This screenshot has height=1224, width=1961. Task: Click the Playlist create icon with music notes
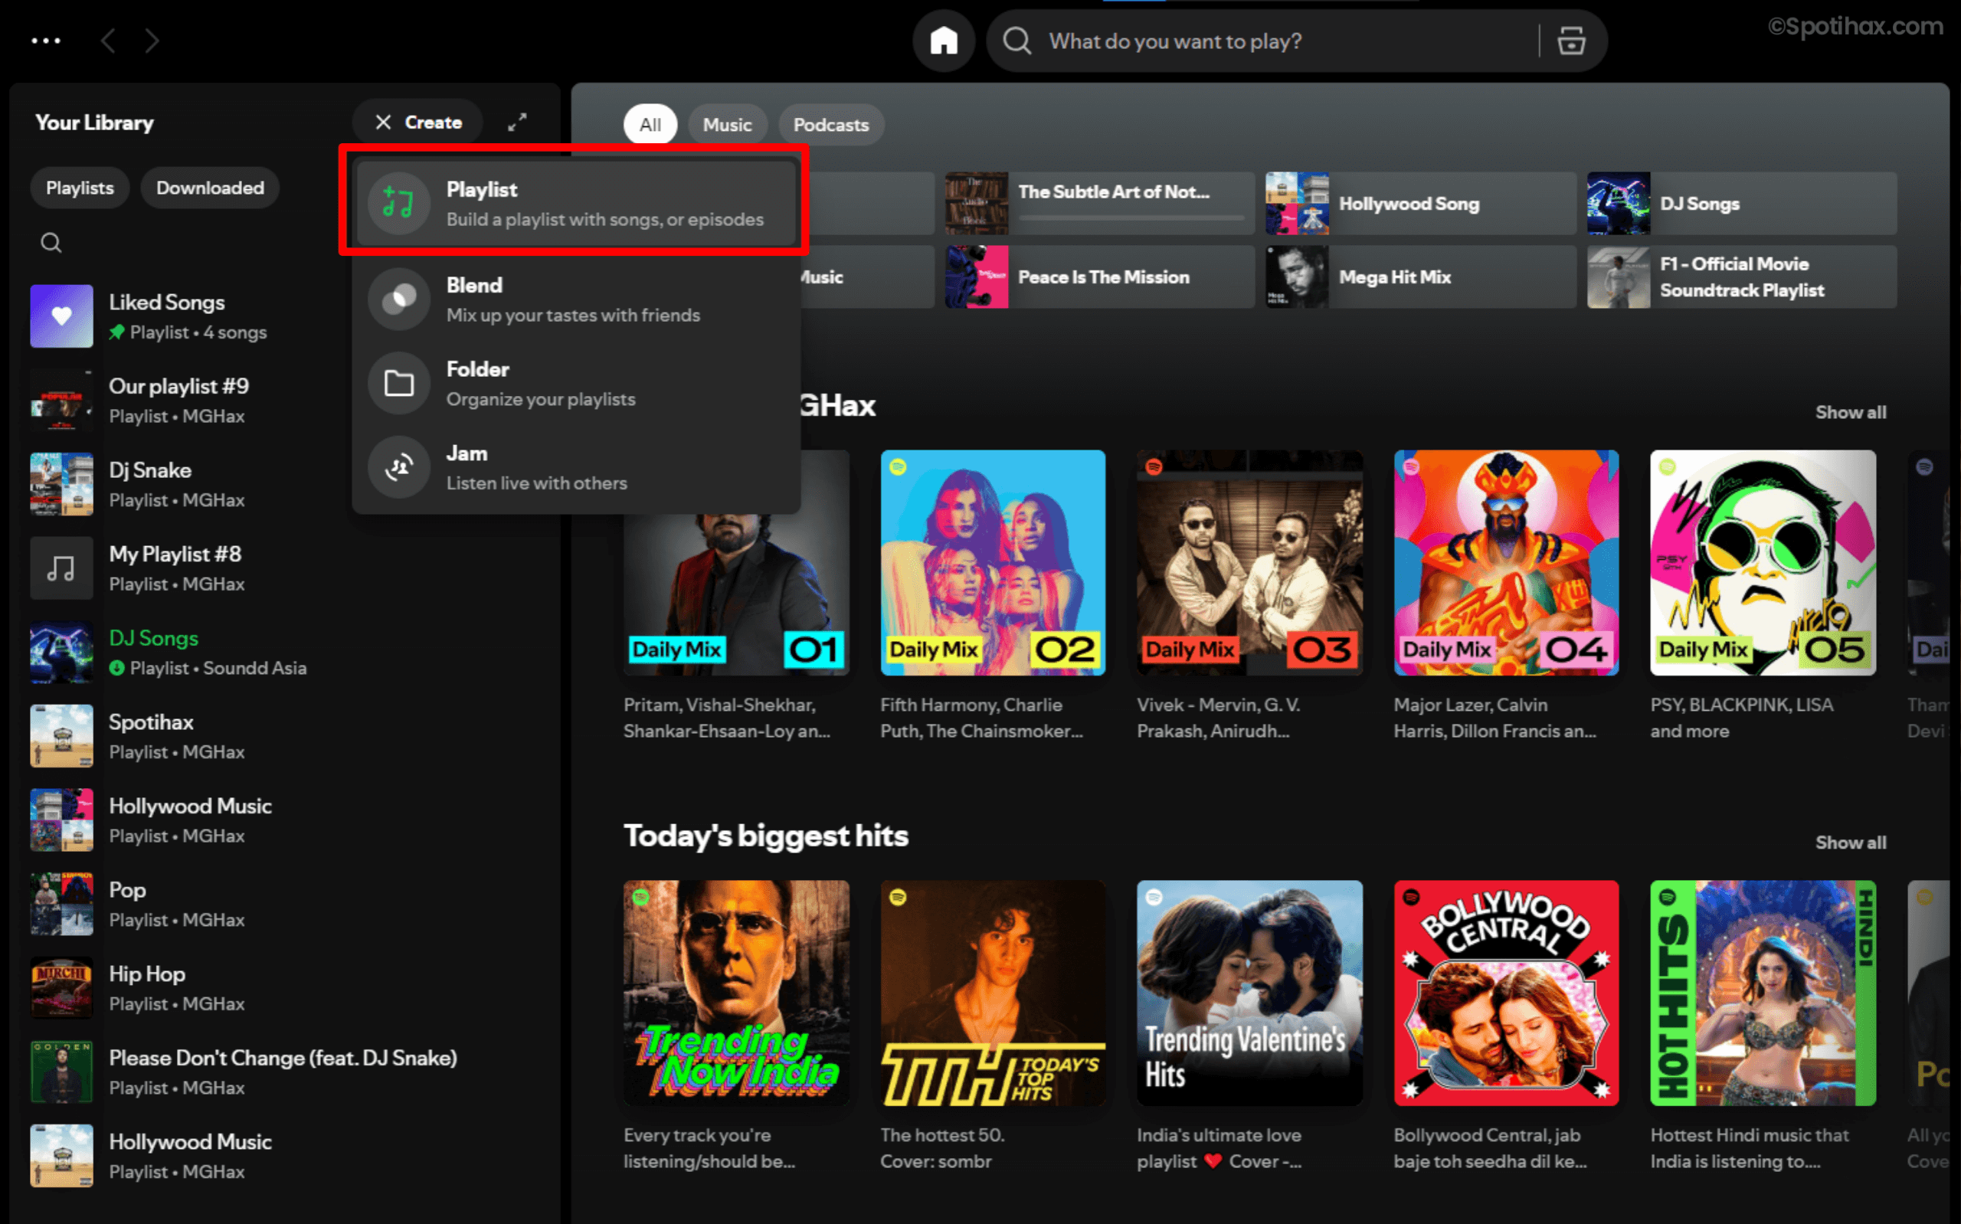coord(398,203)
